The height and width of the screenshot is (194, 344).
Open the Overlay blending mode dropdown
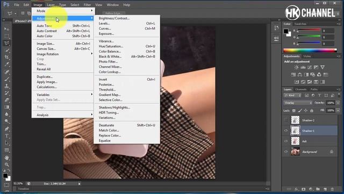(x=298, y=103)
